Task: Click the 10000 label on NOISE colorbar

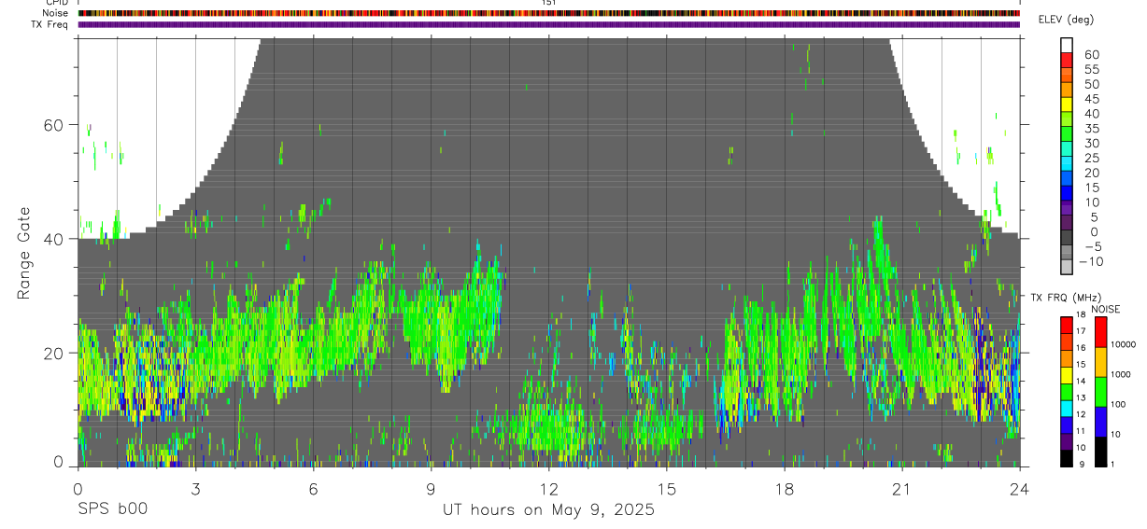Action: (x=1122, y=344)
